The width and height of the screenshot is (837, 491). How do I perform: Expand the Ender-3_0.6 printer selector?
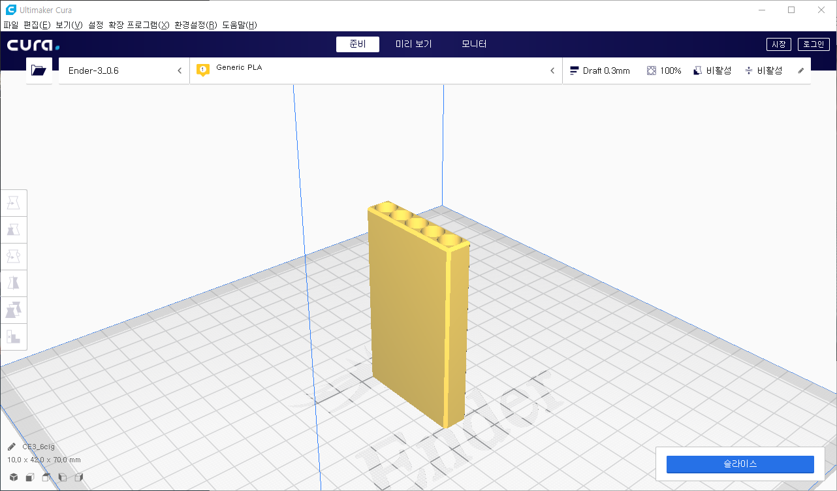(x=124, y=71)
